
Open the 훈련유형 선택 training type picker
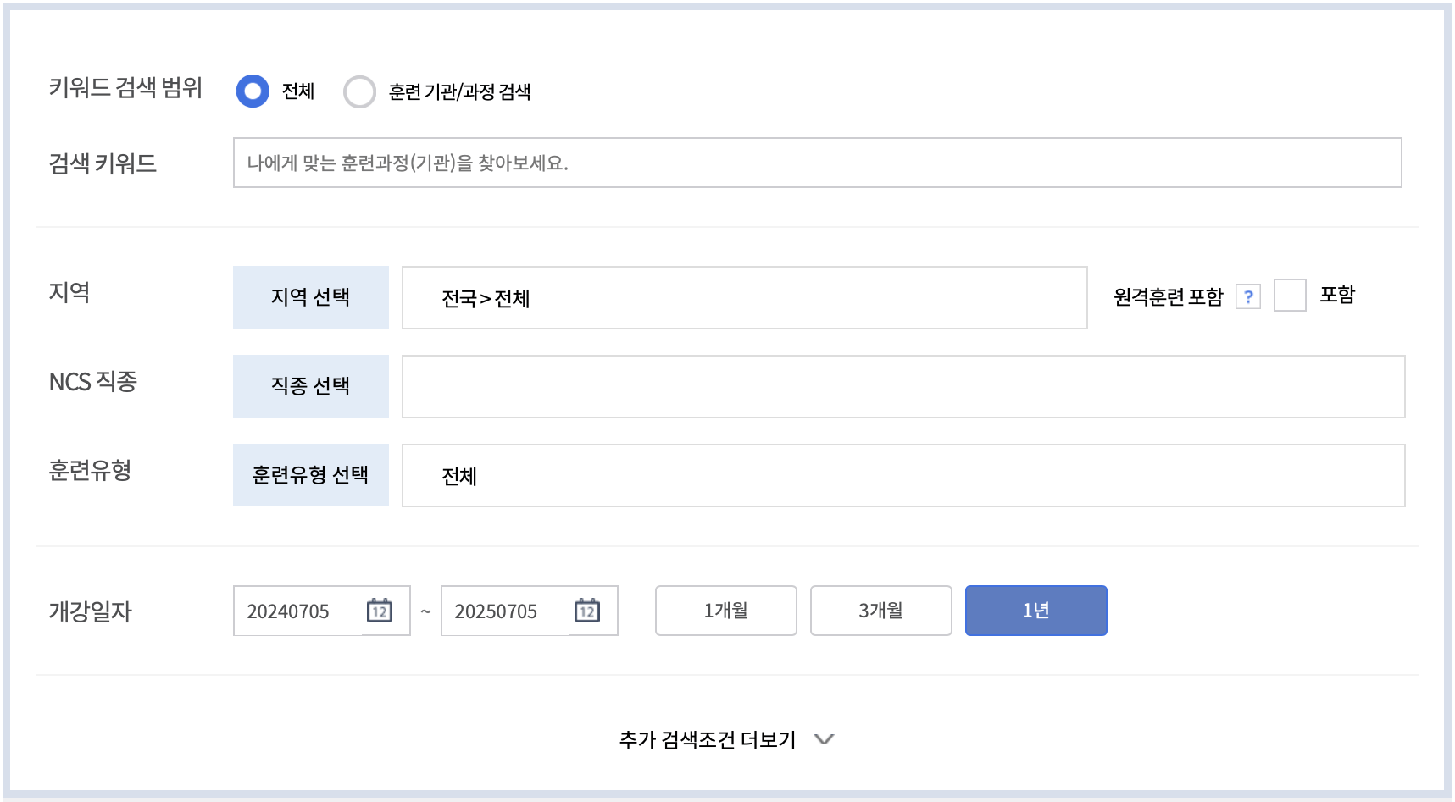pos(310,475)
